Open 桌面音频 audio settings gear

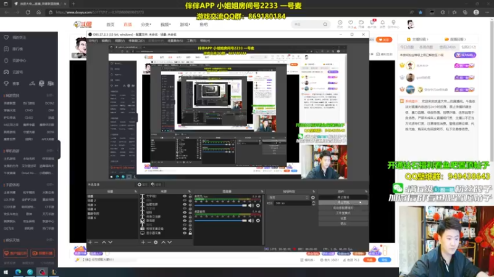pos(258,220)
